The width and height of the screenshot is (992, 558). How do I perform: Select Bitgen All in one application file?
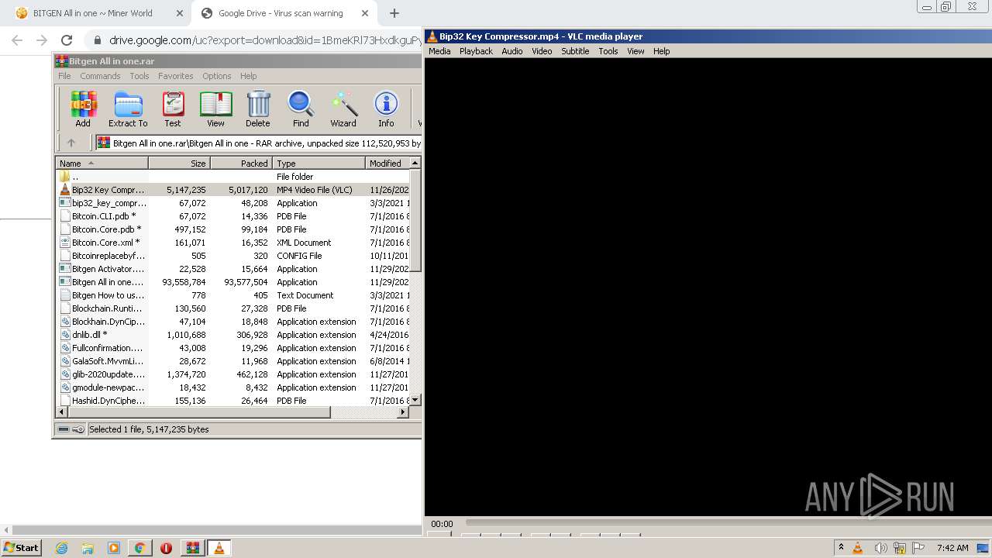tap(232, 282)
